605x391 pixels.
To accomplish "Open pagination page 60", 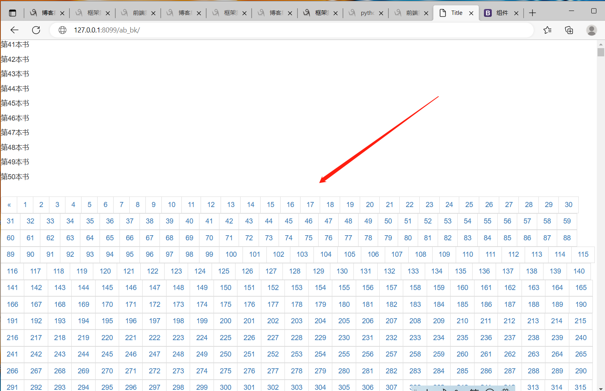I will coord(11,238).
